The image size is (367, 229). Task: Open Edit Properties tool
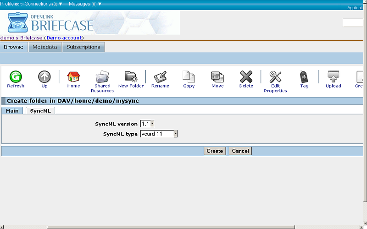coord(275,77)
